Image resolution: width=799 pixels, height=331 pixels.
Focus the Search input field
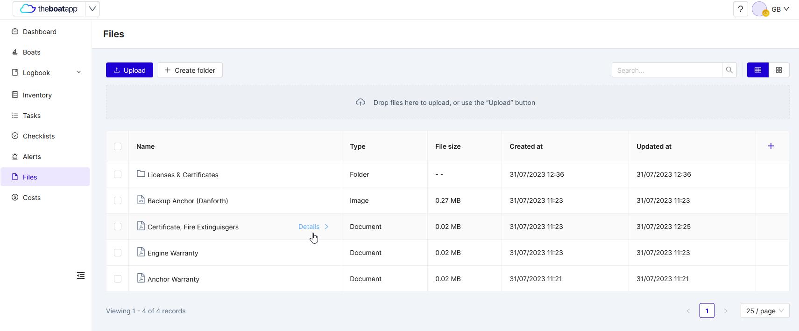pyautogui.click(x=667, y=70)
